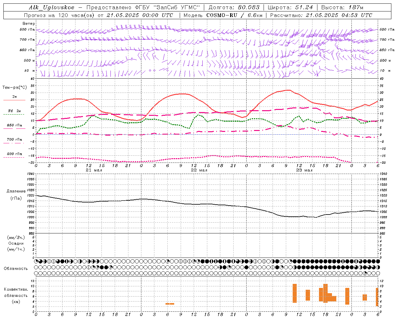Select the forecast start time 21.05.2025 00:00 UTC
Screen dimensions: 396x317
[x=140, y=15]
